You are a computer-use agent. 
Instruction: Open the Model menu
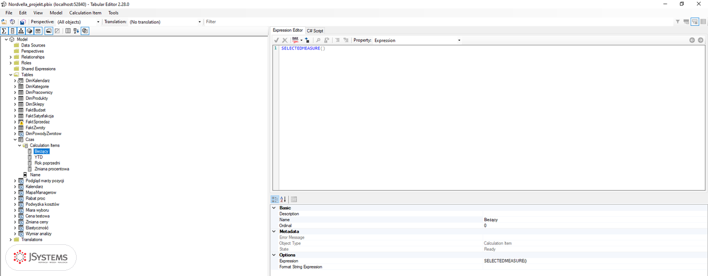tap(56, 13)
